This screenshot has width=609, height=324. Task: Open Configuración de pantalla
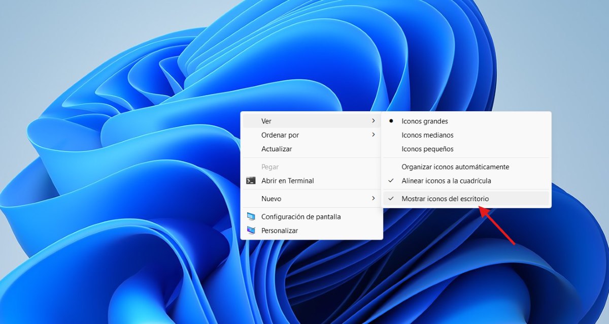[301, 216]
